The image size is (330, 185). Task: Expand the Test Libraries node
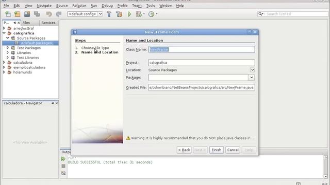tap(8, 58)
